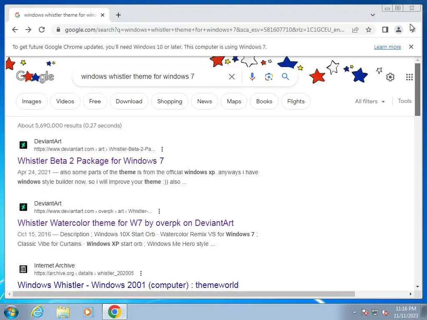Expand the tab search chevron
427x320 pixels.
[373, 15]
